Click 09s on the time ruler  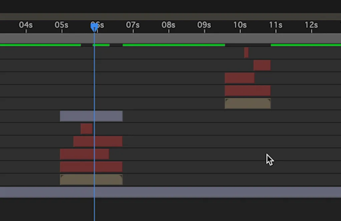click(x=205, y=25)
